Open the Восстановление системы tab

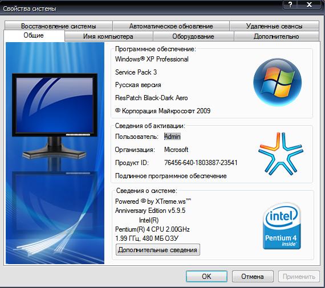[59, 26]
